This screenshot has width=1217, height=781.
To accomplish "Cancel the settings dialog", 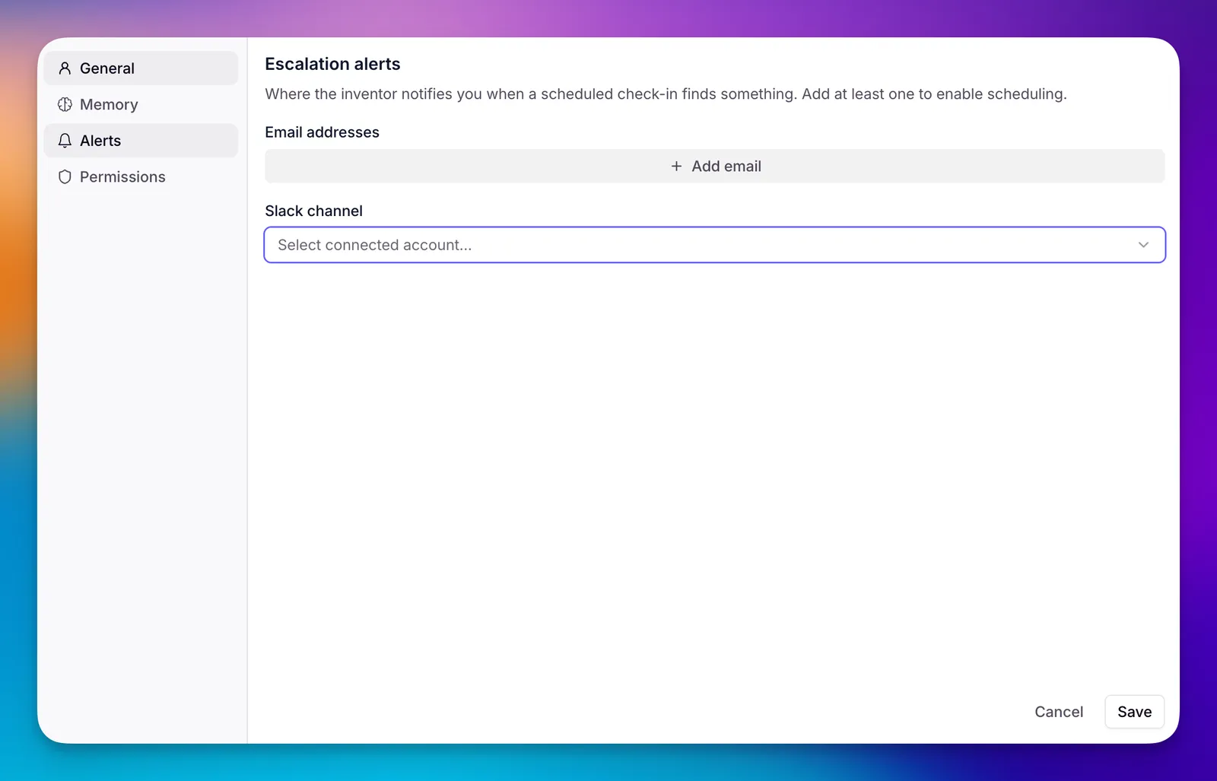I will point(1058,712).
